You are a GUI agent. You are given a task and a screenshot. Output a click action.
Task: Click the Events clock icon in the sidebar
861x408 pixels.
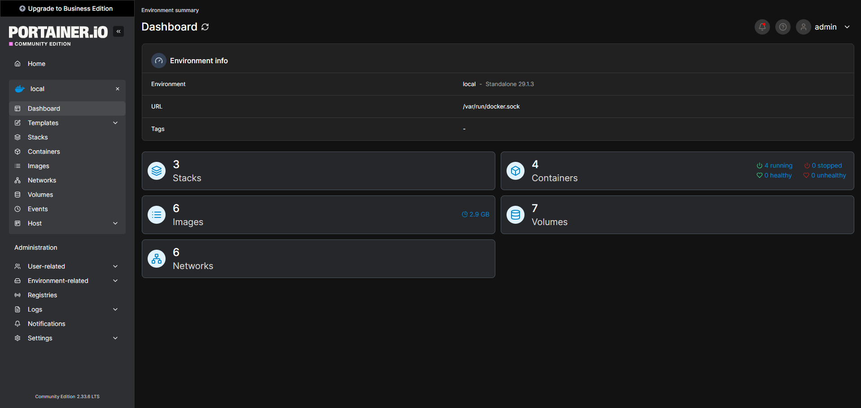pos(17,209)
